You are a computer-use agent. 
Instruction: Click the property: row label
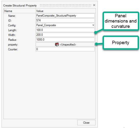[13, 45]
